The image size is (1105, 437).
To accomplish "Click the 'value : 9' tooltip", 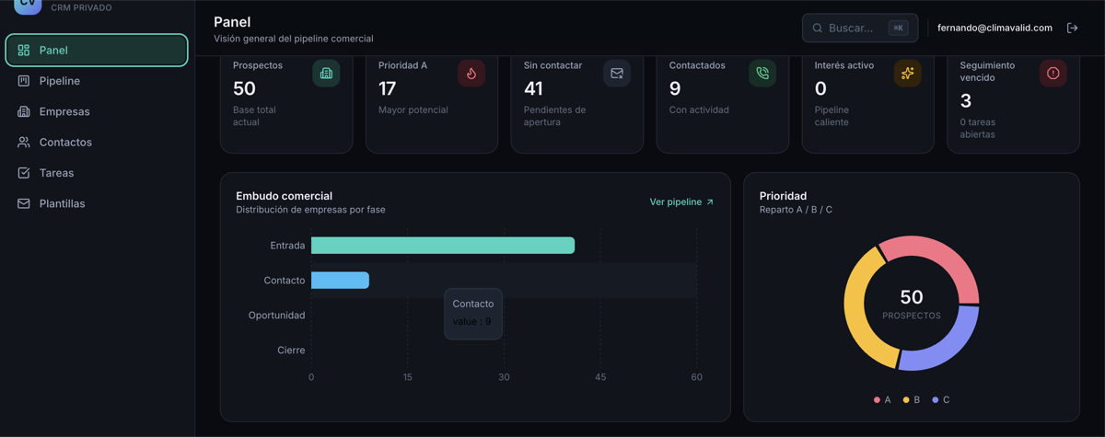I will 472,314.
